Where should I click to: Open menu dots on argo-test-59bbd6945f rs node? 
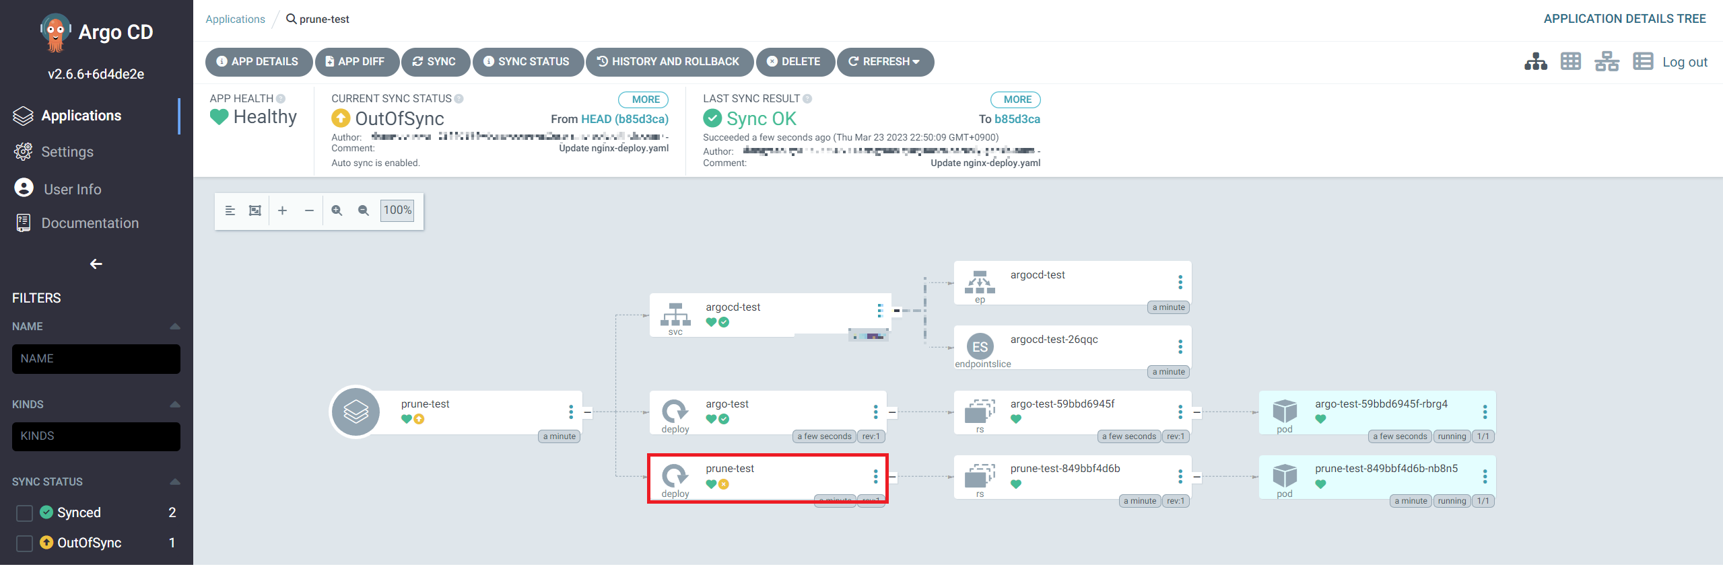(x=1180, y=412)
